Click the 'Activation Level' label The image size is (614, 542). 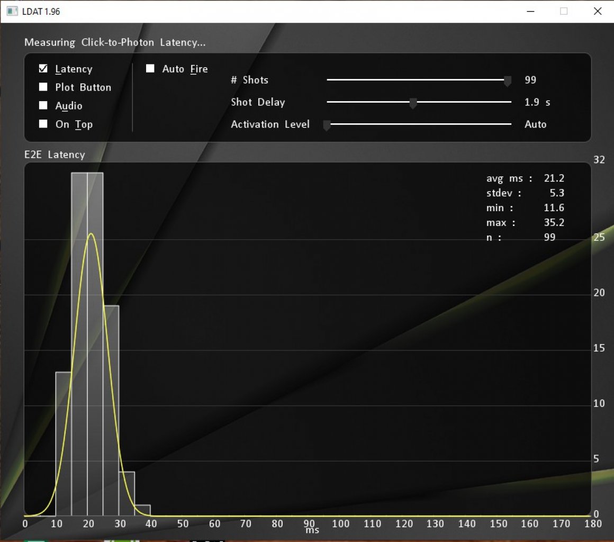click(270, 124)
